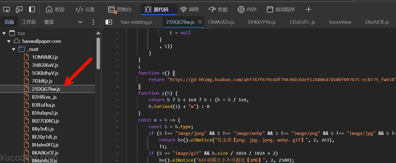Screen dimensions: 396x163
Task: Click the dock sidebar panel icon
Action: coord(32,10)
